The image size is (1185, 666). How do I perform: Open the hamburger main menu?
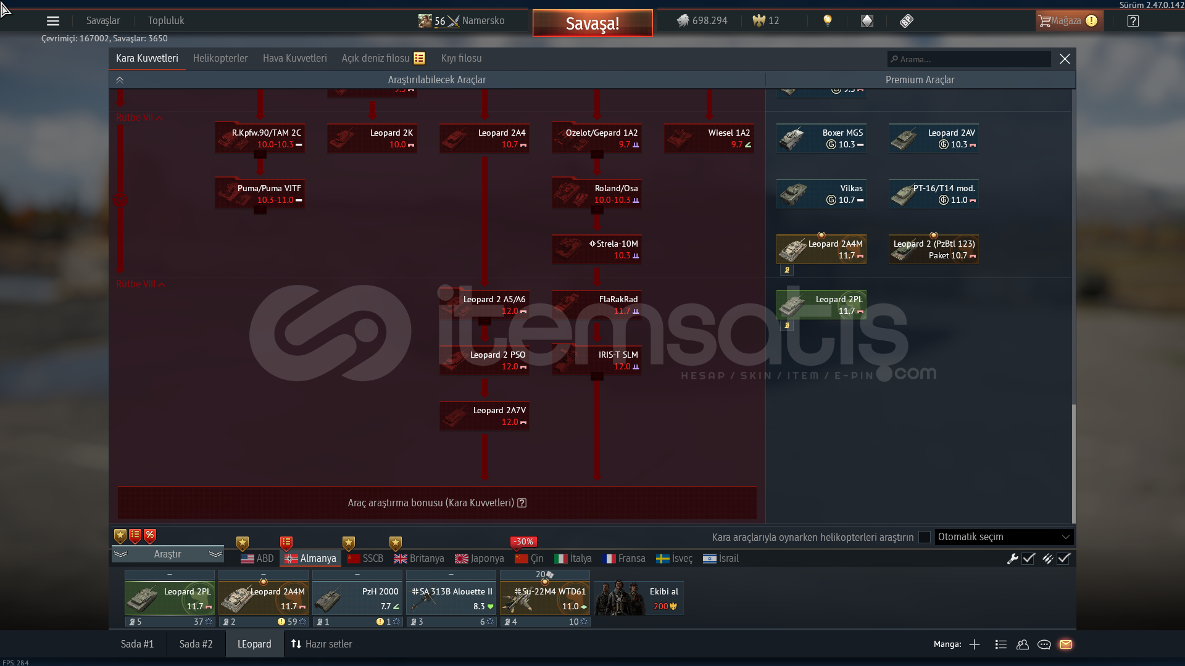[53, 21]
